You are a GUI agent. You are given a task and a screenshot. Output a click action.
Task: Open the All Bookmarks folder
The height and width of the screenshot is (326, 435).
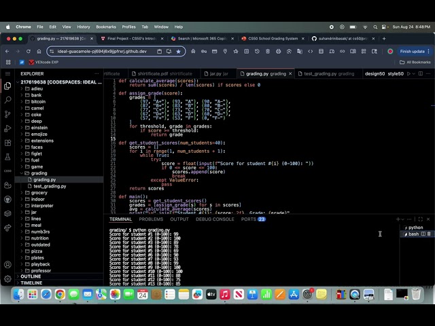[415, 62]
